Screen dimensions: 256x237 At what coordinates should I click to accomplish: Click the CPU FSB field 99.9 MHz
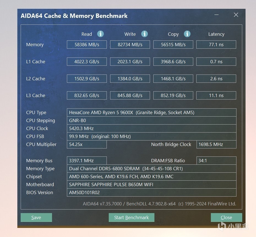tap(151, 136)
